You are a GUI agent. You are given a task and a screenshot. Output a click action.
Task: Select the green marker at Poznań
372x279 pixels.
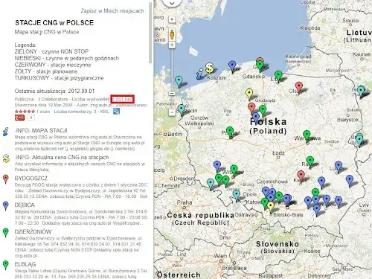pos(230,132)
